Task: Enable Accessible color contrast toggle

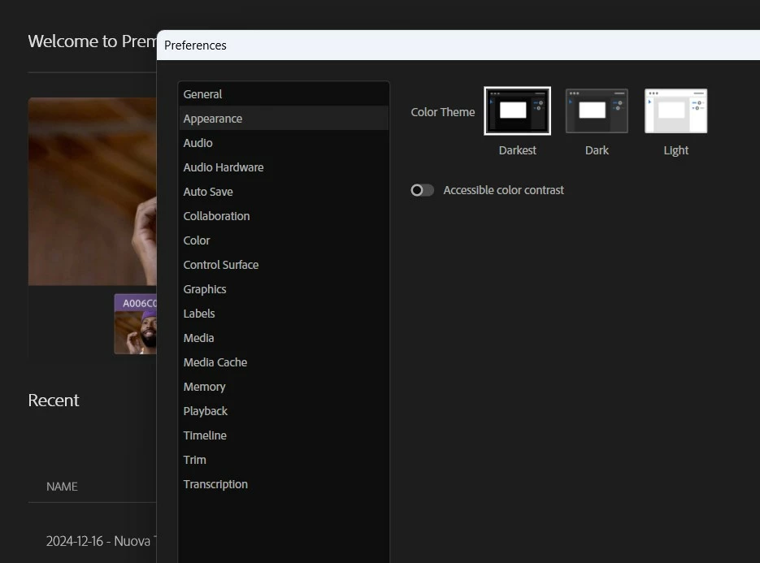Action: [x=422, y=190]
